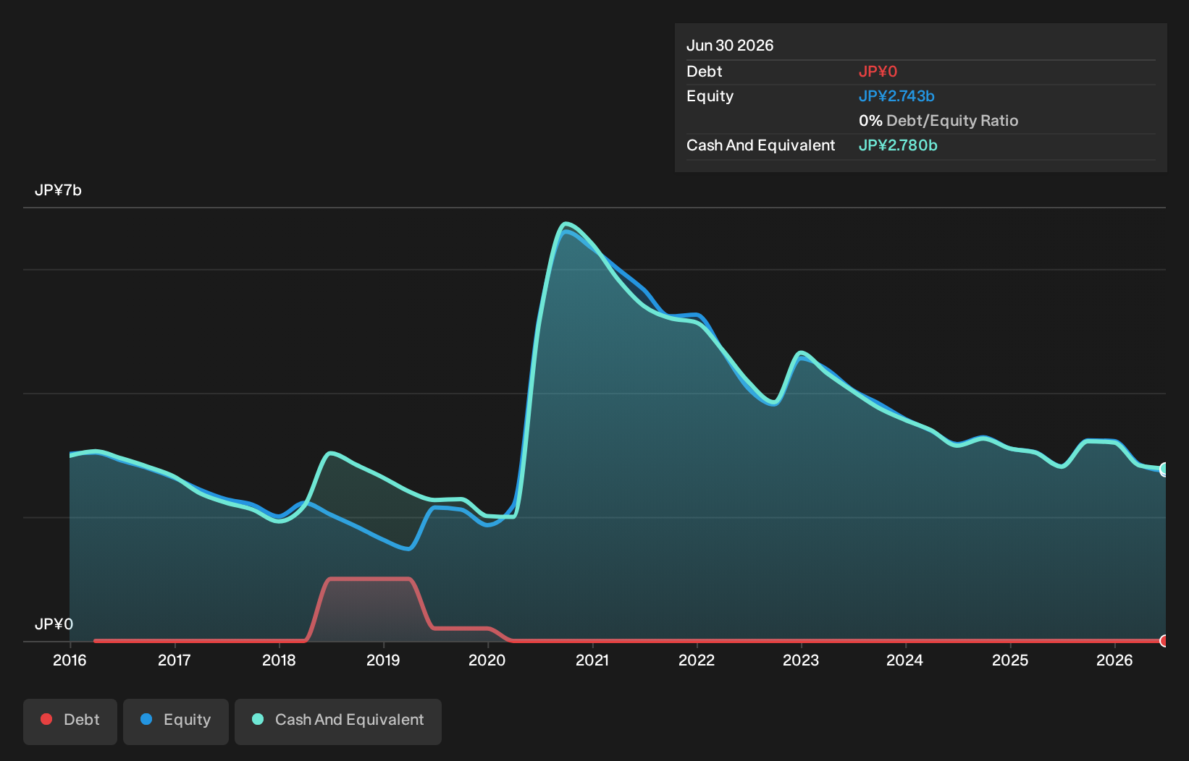1189x761 pixels.
Task: Click the Debt row label in tooltip
Action: tap(705, 72)
